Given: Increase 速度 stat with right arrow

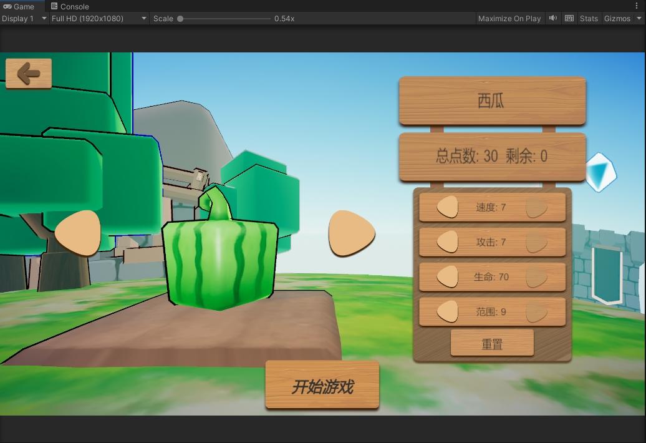Looking at the screenshot, I should [x=536, y=207].
